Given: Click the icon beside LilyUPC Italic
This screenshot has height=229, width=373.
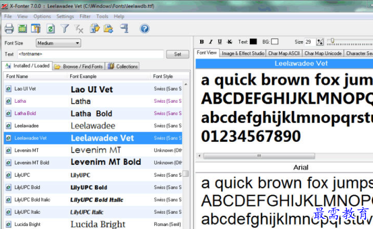Looking at the screenshot, I should point(8,212).
